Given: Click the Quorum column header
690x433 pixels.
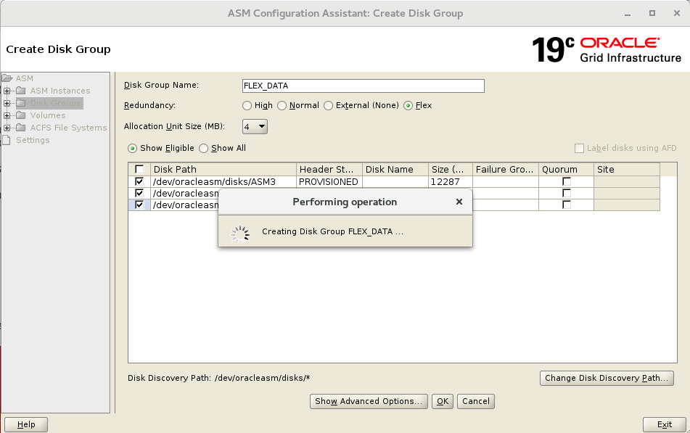Looking at the screenshot, I should point(566,170).
